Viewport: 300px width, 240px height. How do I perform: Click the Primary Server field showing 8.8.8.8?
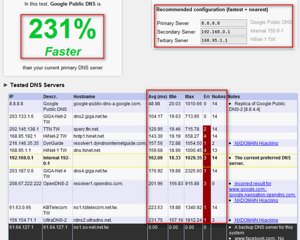pos(223,23)
